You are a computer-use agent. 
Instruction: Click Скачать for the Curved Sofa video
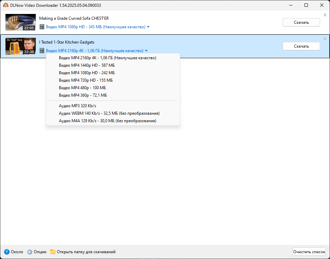click(x=301, y=22)
